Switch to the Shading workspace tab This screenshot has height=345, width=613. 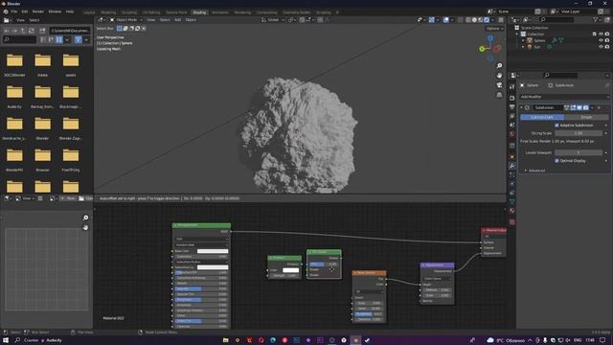point(199,12)
